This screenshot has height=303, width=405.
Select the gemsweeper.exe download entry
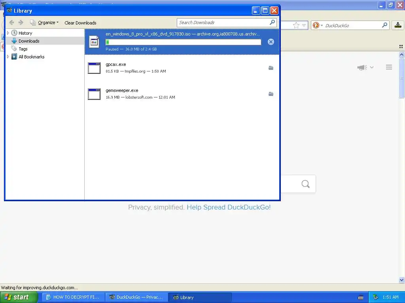tap(182, 94)
